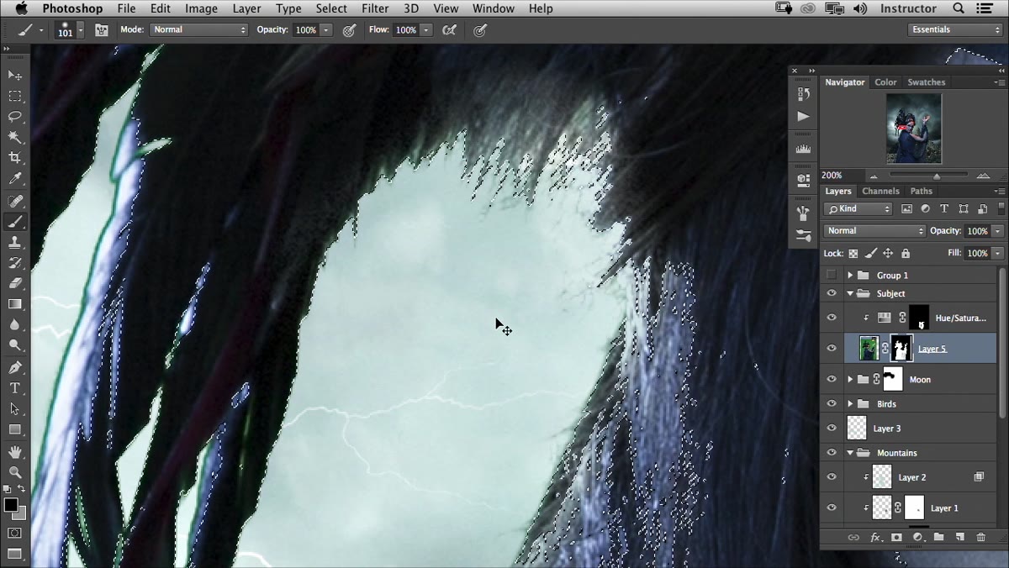Select the Crop tool
Image resolution: width=1009 pixels, height=568 pixels.
click(15, 158)
